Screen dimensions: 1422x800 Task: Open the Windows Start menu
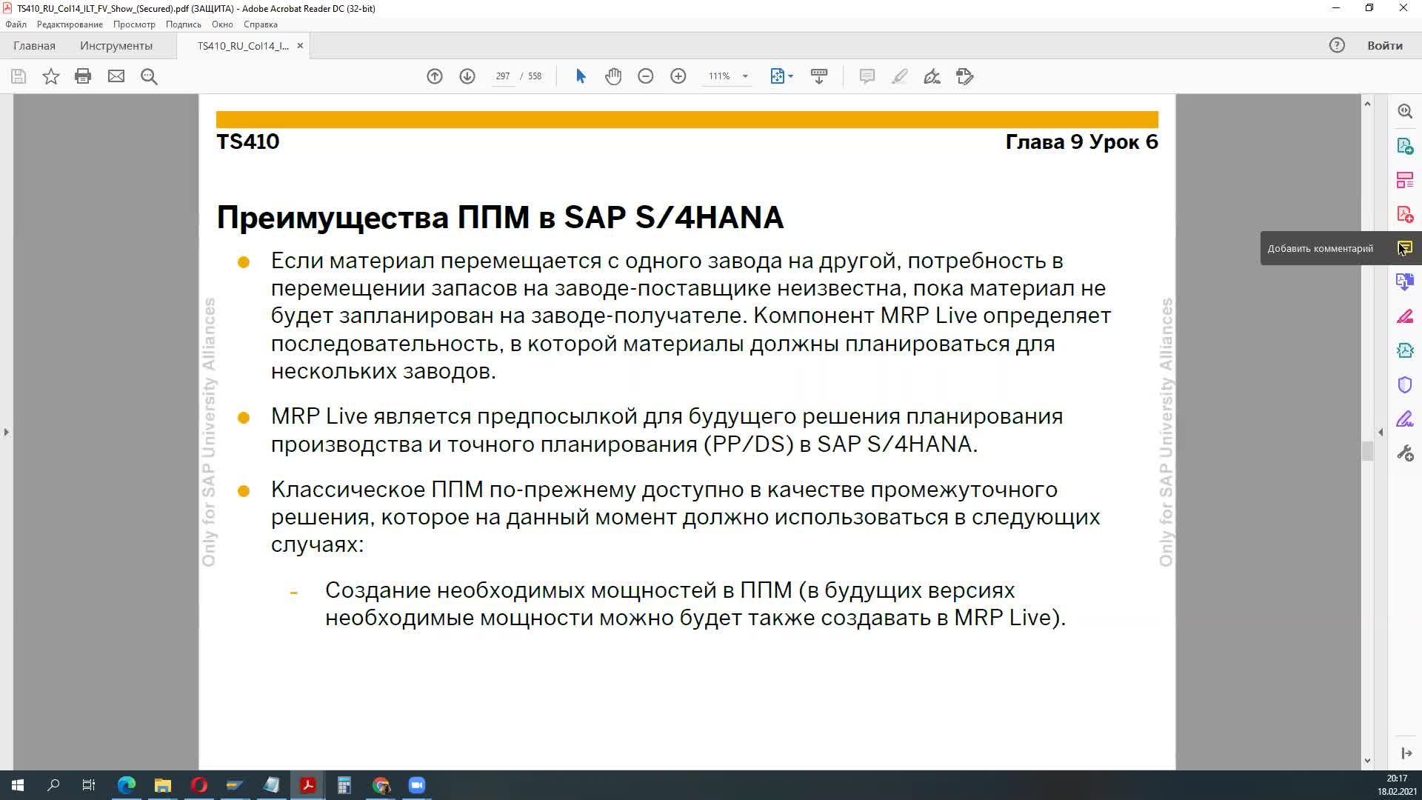click(x=18, y=785)
